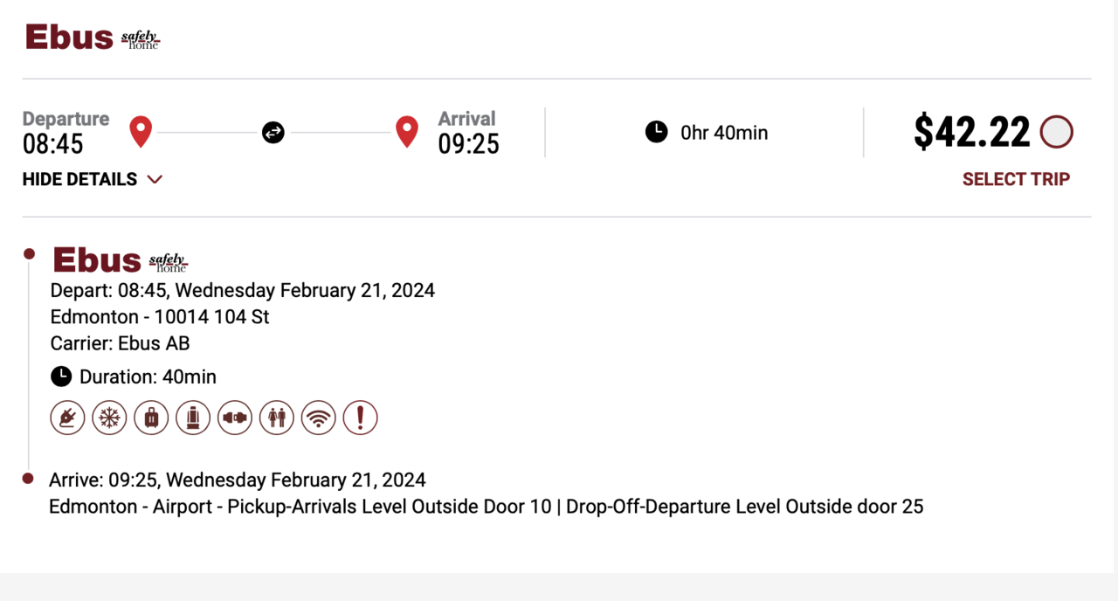Click the exclamation mark alert icon
Viewport: 1118px width, 601px height.
pos(360,418)
